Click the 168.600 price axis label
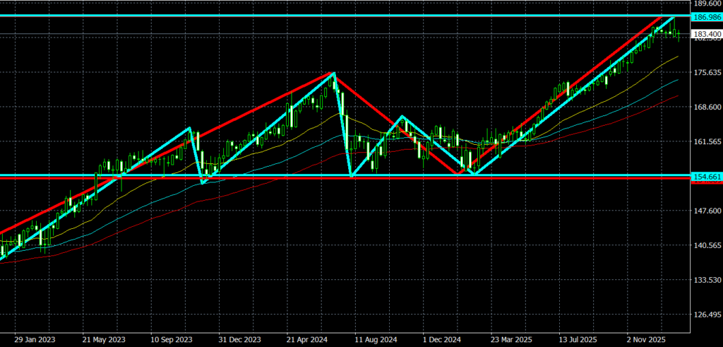Image resolution: width=723 pixels, height=347 pixels. [706, 107]
